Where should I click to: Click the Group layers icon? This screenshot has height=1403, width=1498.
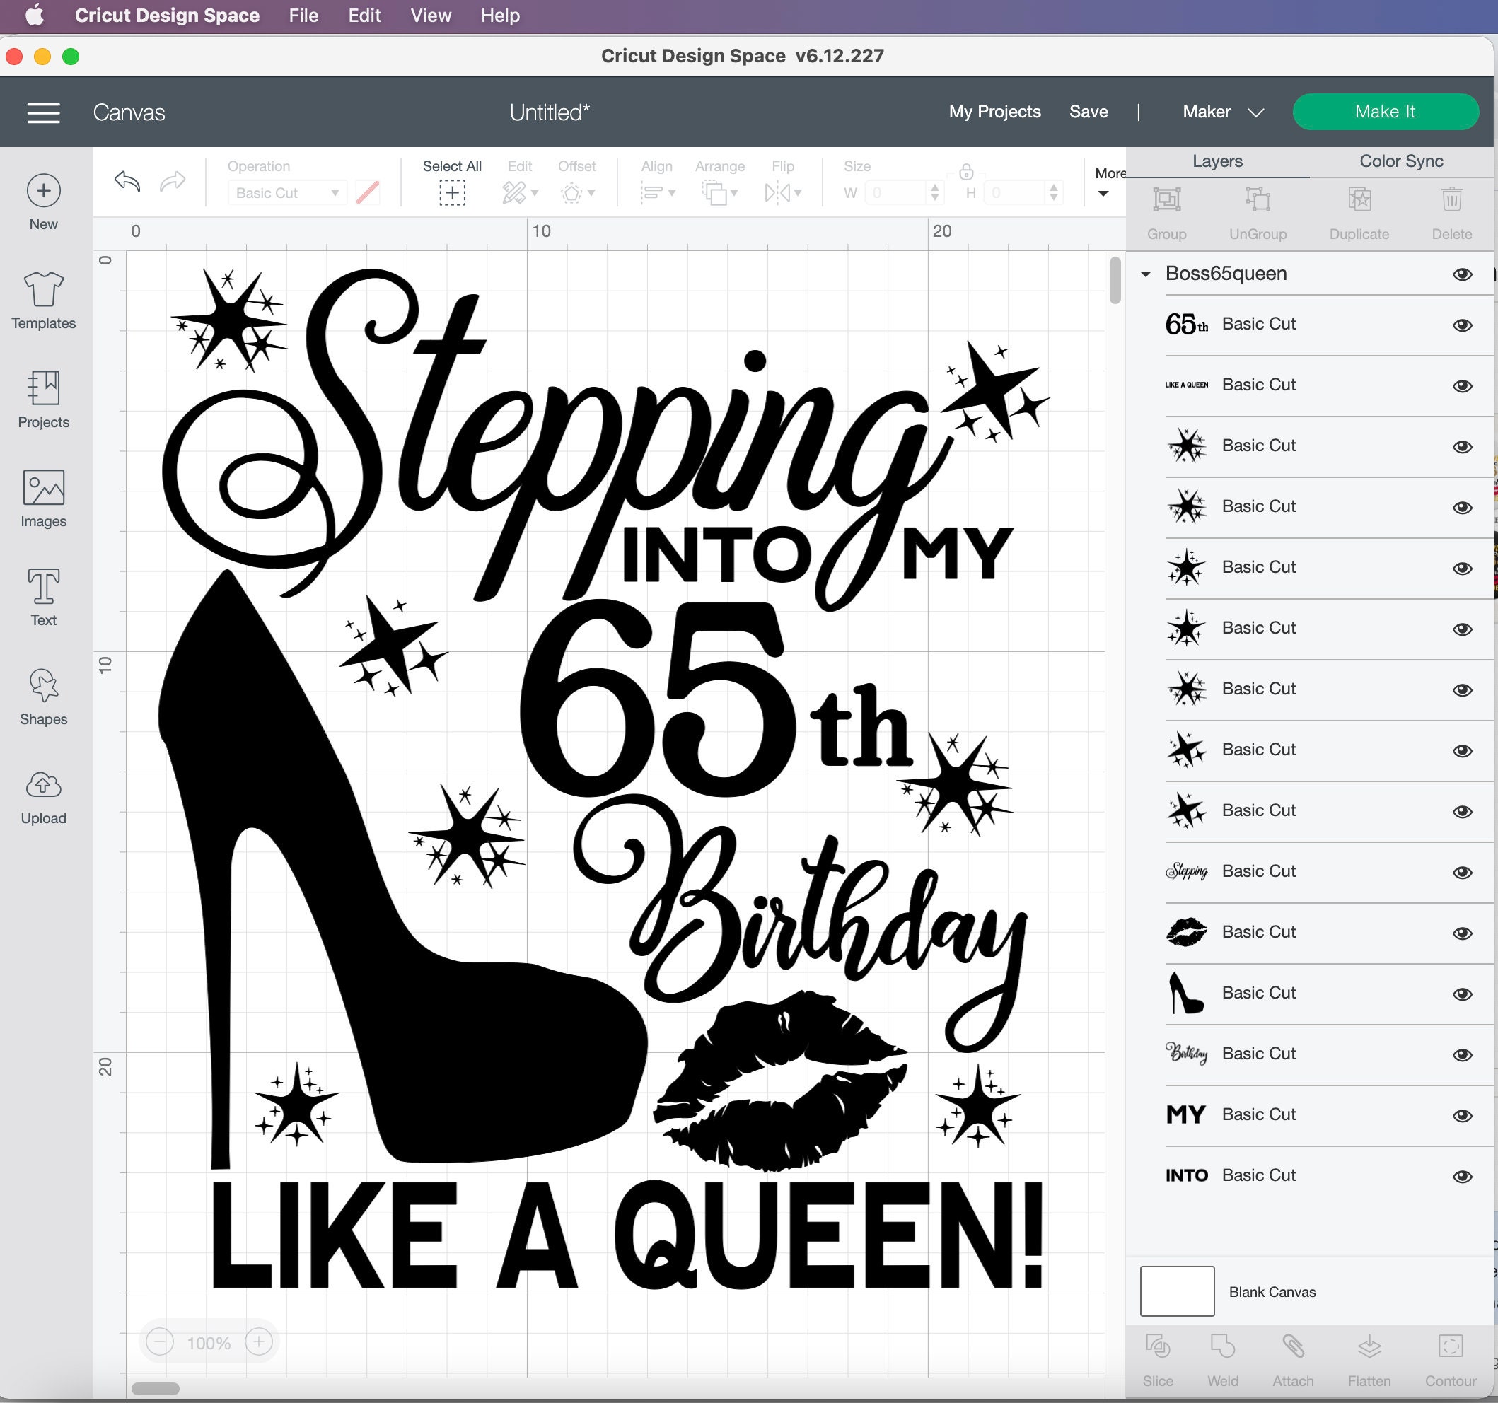click(x=1166, y=199)
